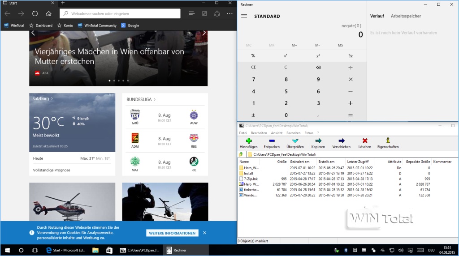The width and height of the screenshot is (459, 256).
Task: Click the square root key in calculator
Action: (x=286, y=55)
